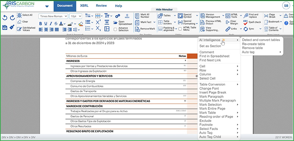The width and height of the screenshot is (294, 141).
Task: Click Remove Mark
Action: [x=145, y=29]
